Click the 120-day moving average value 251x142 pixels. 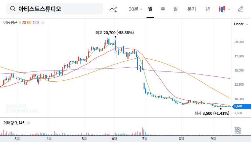point(35,23)
